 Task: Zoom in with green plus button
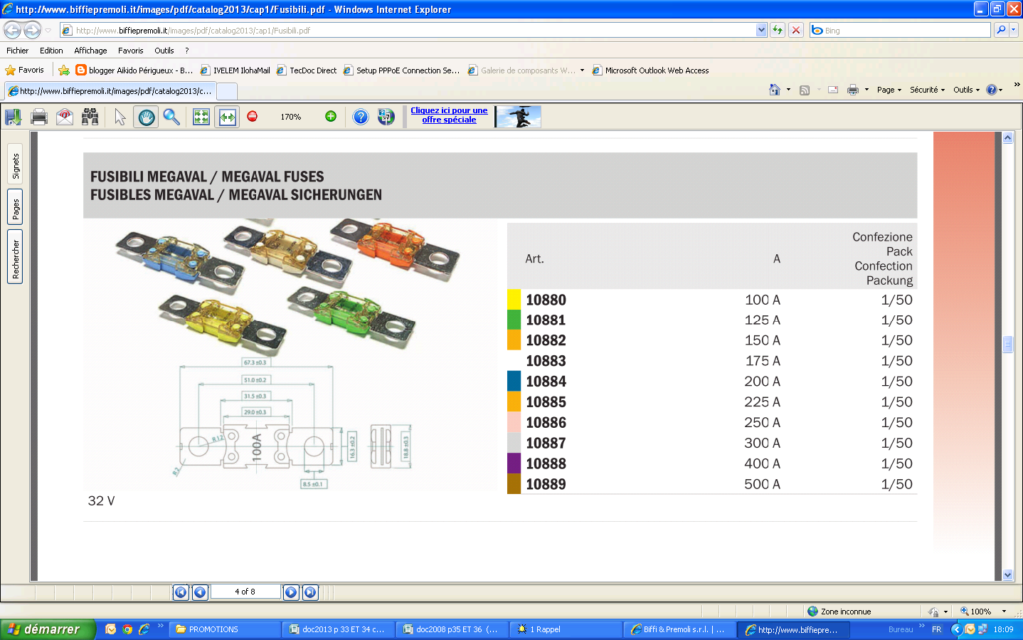(x=331, y=116)
